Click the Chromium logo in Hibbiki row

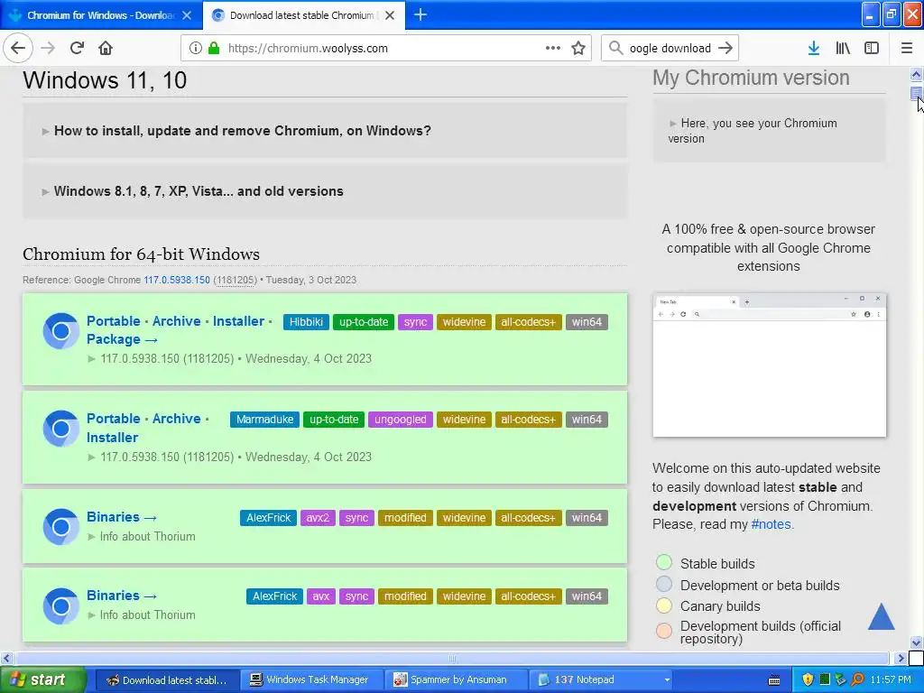[x=60, y=331]
